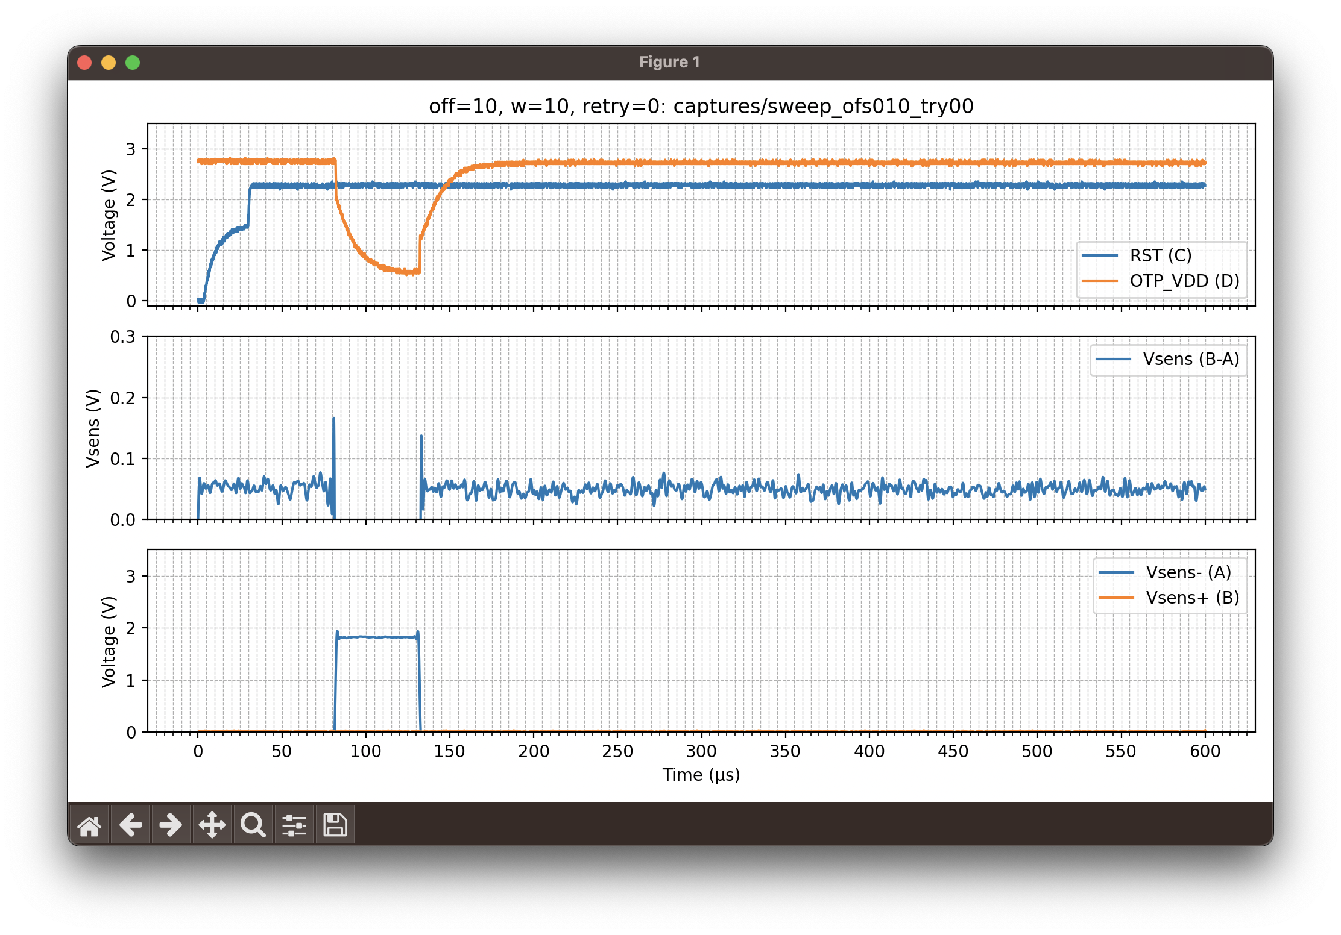Reset the view with the Home icon
1341x935 pixels.
[x=90, y=825]
